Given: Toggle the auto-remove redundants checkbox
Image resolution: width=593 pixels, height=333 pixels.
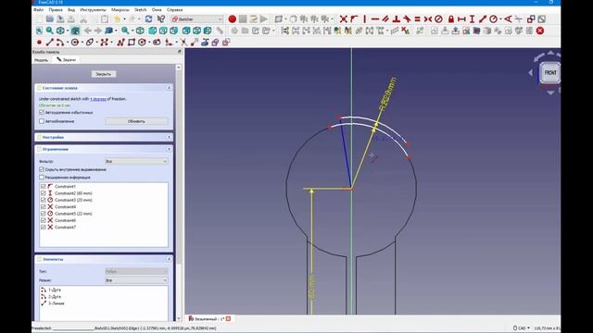Looking at the screenshot, I should (42, 113).
